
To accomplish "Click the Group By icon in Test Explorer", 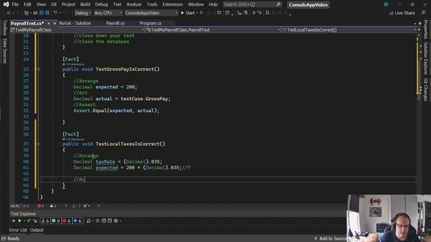I will 98,220.
